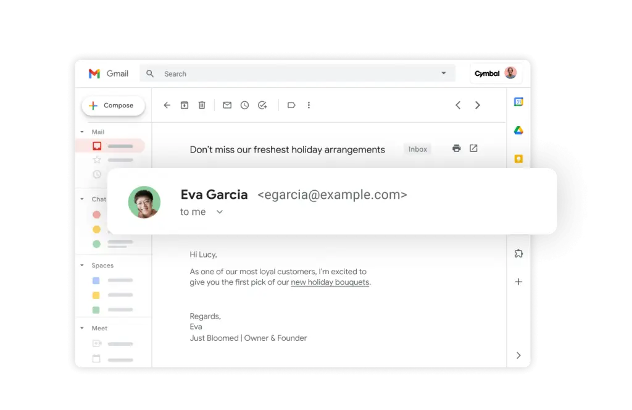Click the email subject line
Viewport: 632px width, 410px height.
pyautogui.click(x=288, y=149)
